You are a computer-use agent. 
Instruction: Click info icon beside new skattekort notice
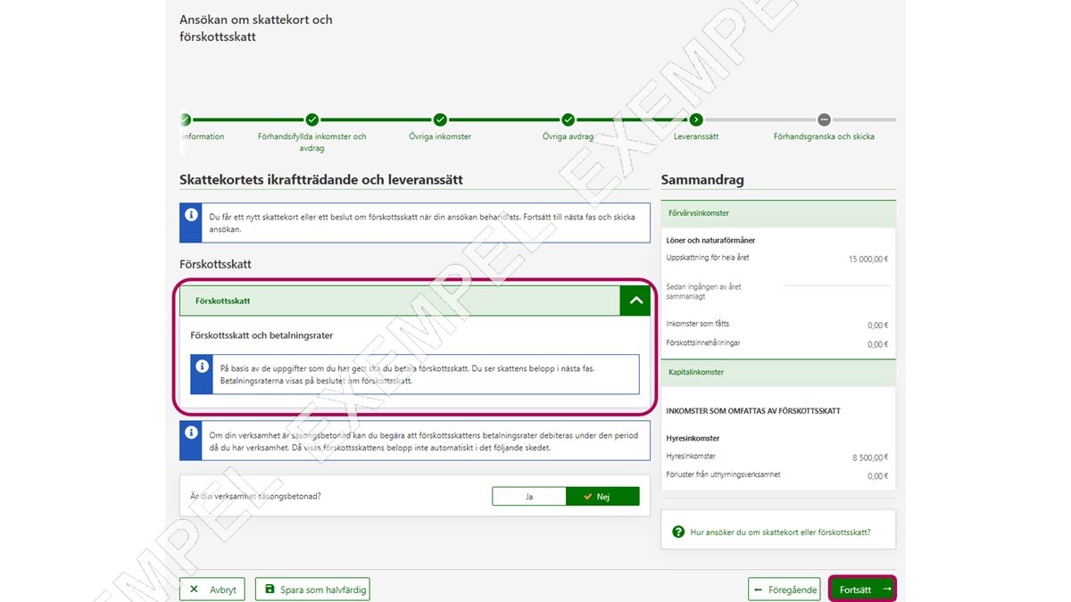click(191, 215)
